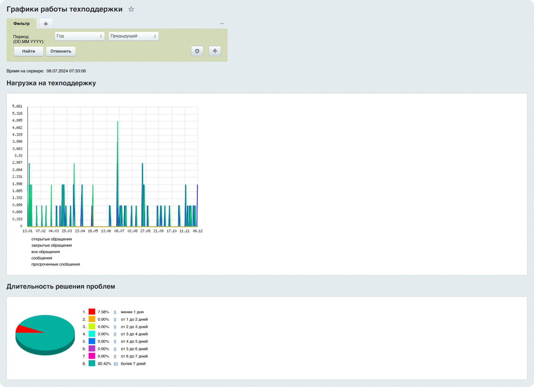Image resolution: width=534 pixels, height=387 pixels.
Task: Click axis date label 06.12
Action: (x=198, y=231)
